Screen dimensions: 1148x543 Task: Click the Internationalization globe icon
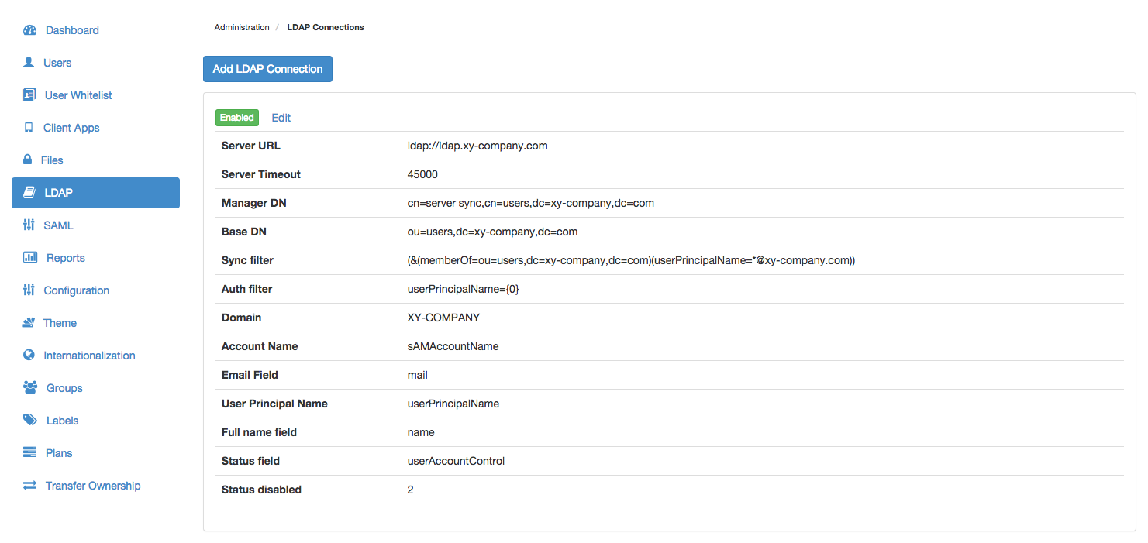pos(29,356)
